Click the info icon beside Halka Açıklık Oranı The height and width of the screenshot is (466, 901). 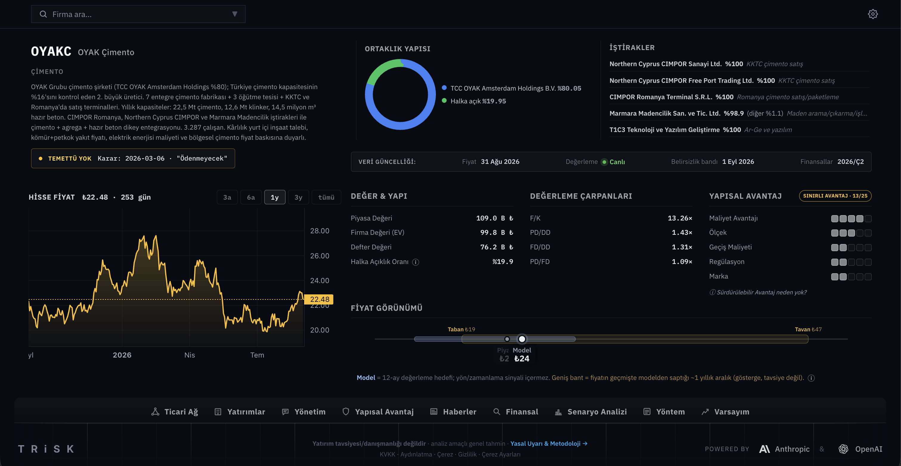click(416, 262)
